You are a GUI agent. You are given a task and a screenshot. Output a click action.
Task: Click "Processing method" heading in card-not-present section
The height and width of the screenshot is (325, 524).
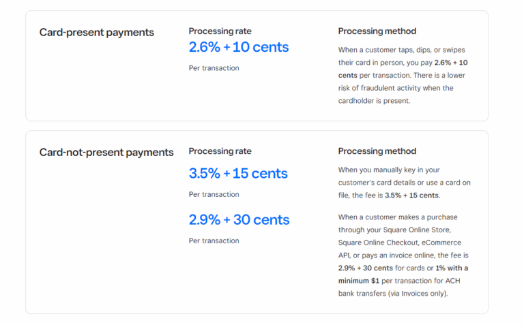pos(377,151)
